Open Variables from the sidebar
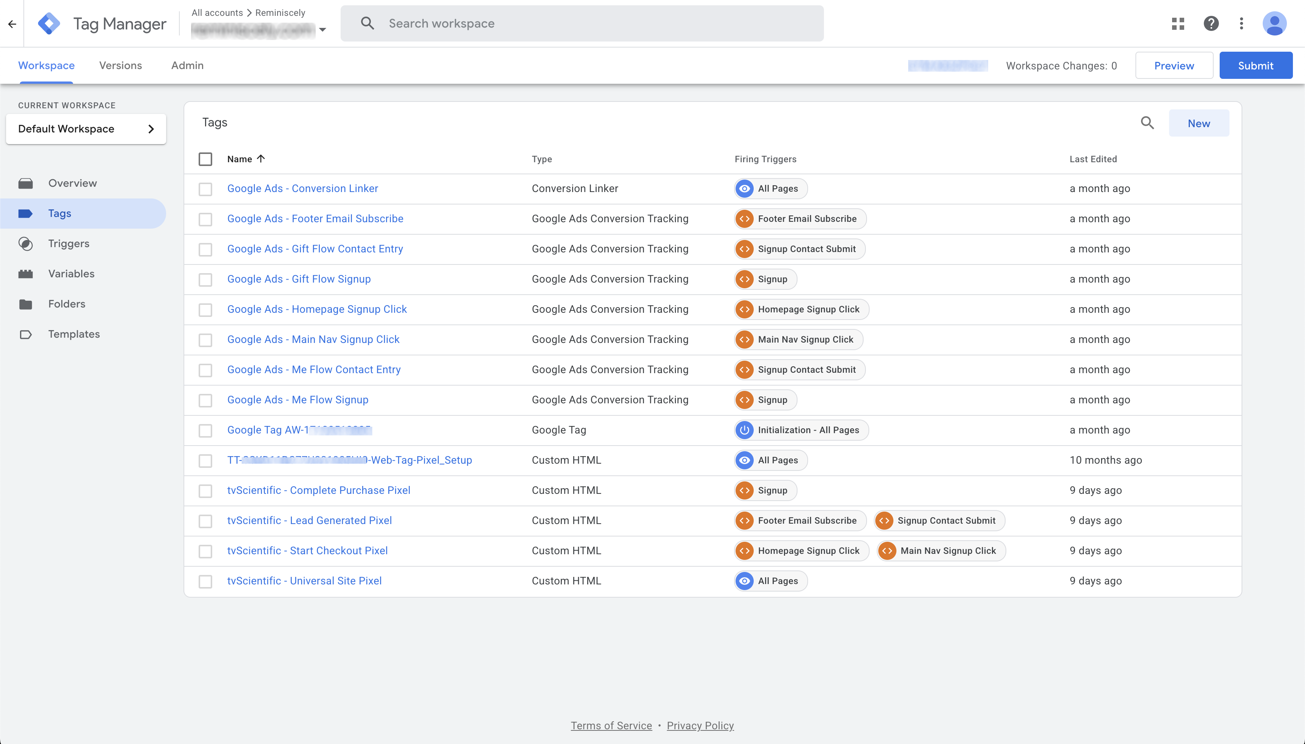Image resolution: width=1305 pixels, height=744 pixels. click(71, 274)
